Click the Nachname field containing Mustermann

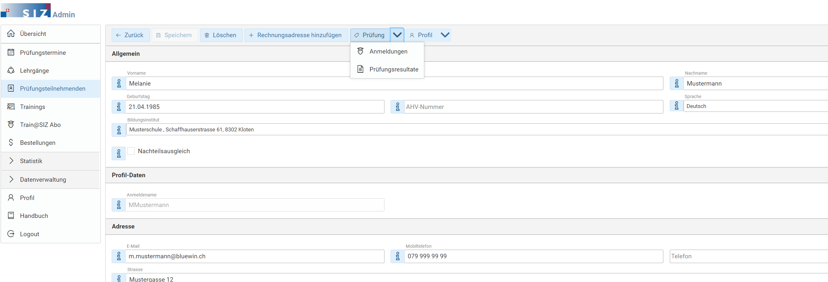tap(756, 83)
